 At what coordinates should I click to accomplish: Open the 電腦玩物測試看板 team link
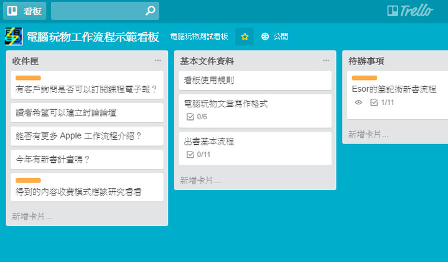point(199,37)
